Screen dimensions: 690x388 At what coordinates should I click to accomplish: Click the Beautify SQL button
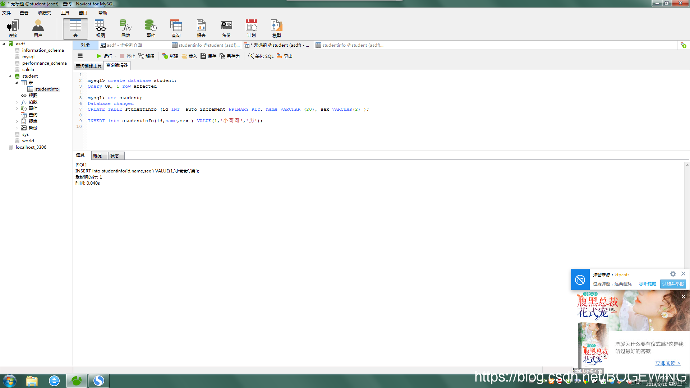261,56
